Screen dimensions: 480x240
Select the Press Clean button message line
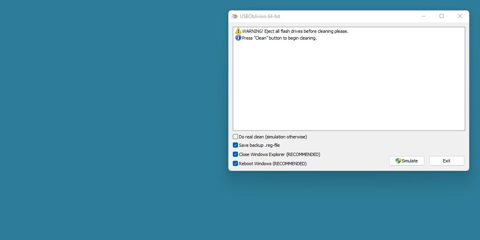pyautogui.click(x=279, y=38)
